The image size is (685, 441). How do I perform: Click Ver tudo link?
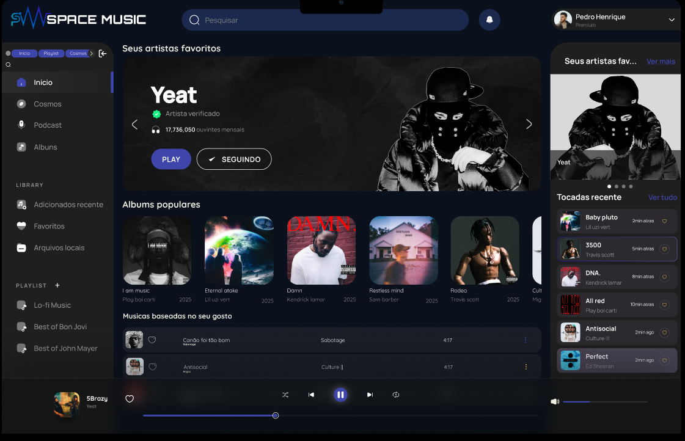point(663,197)
